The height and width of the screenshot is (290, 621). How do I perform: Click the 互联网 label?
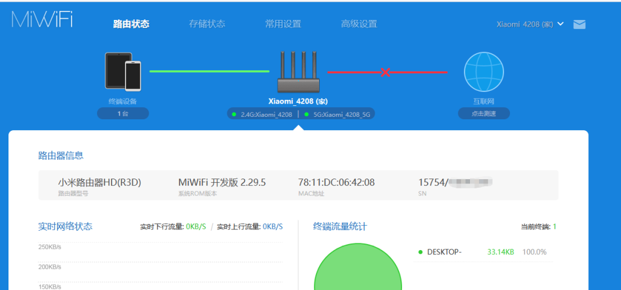(483, 101)
